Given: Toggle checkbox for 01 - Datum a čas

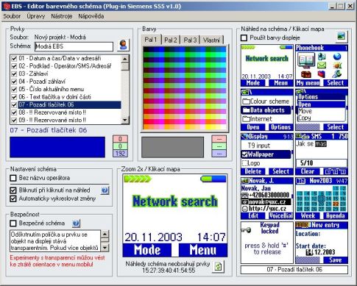Looking at the screenshot, I should coord(14,59).
